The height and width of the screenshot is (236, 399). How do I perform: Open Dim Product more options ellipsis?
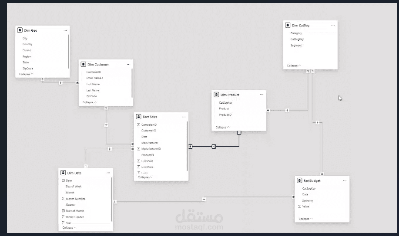pyautogui.click(x=262, y=95)
